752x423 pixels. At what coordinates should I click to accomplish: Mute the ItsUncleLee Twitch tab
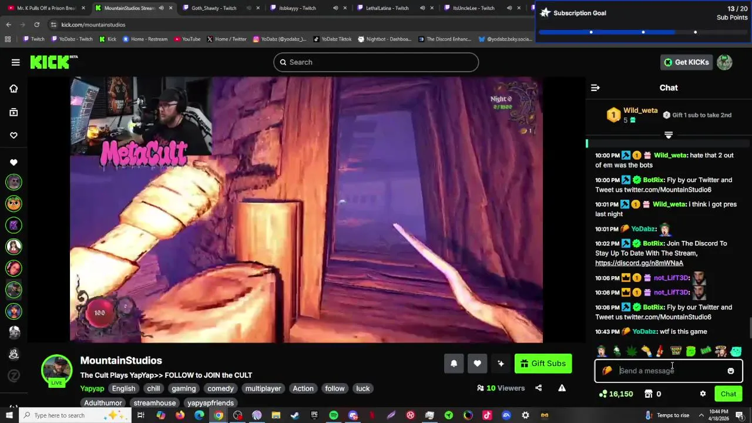coord(509,8)
